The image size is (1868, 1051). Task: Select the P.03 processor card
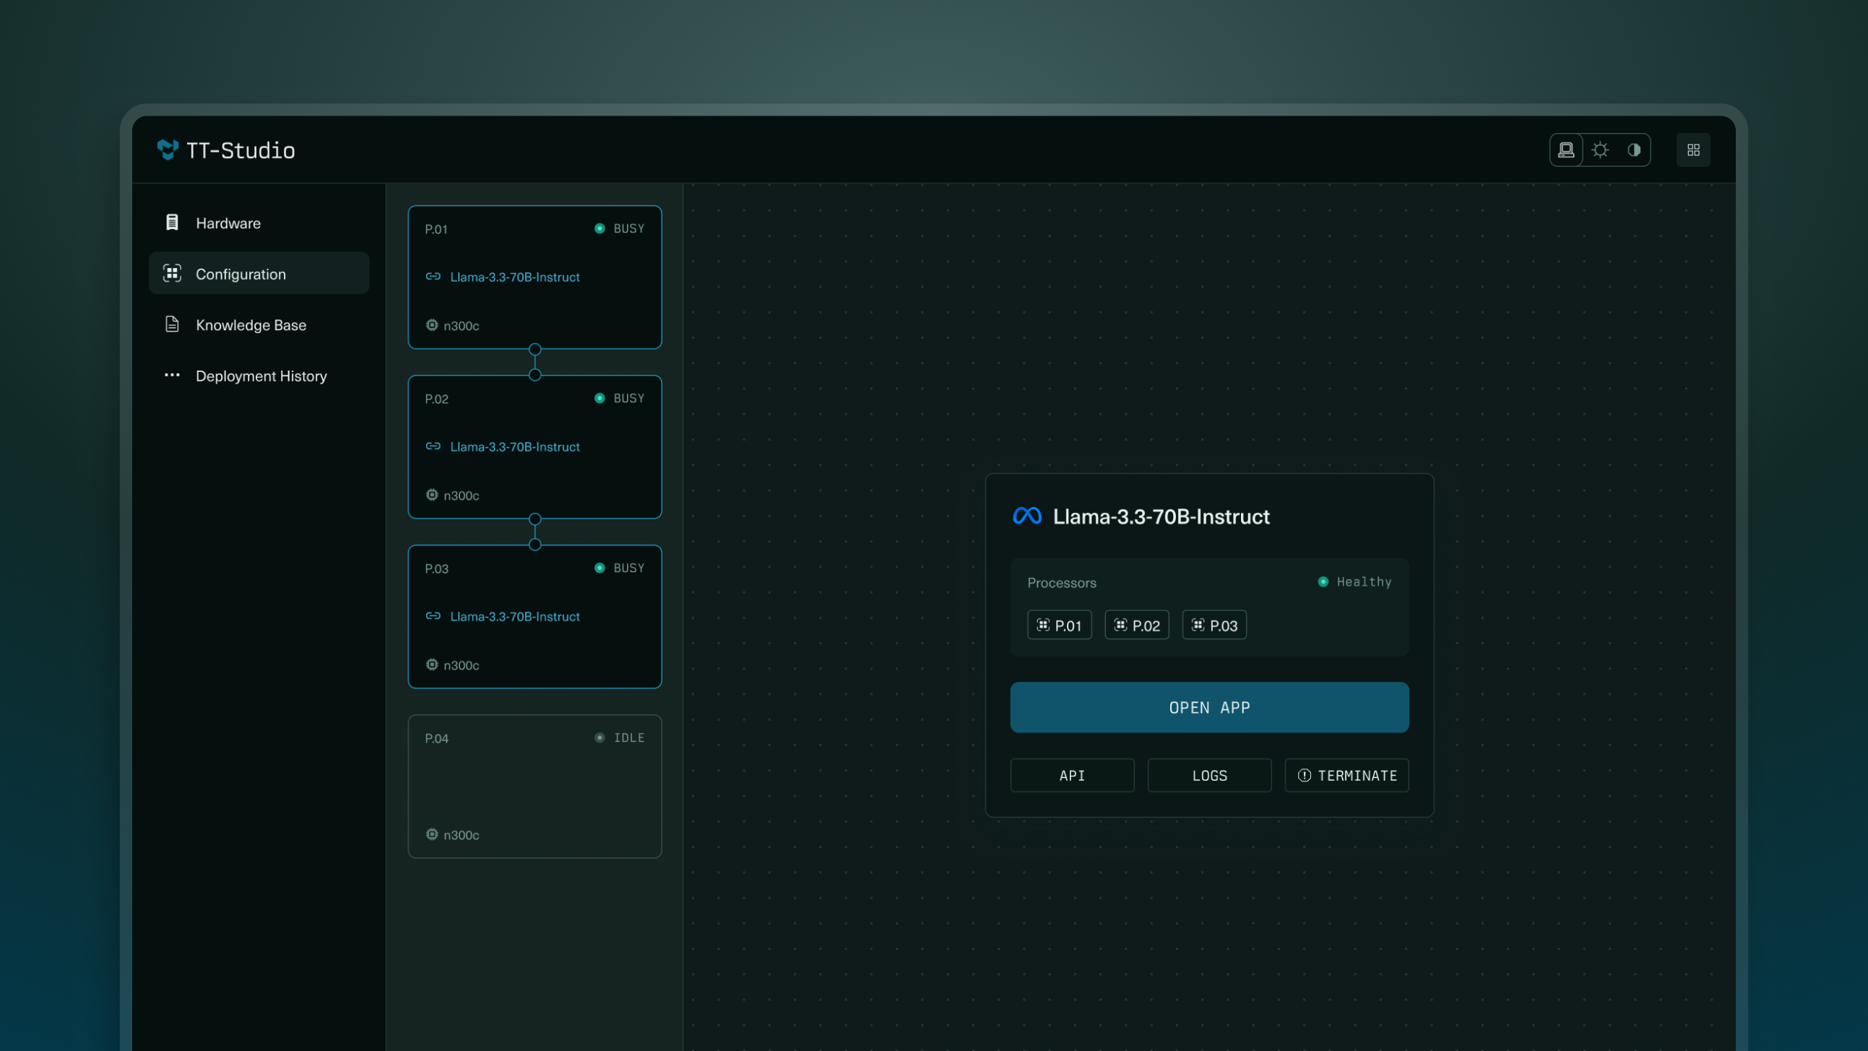(535, 617)
